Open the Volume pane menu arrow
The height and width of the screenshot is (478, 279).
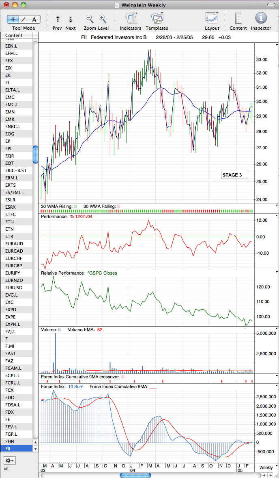coord(276,328)
